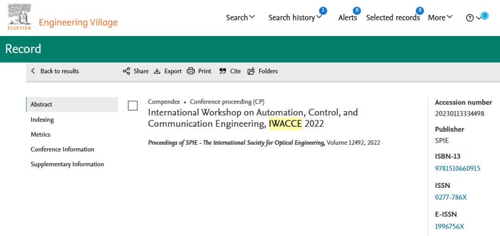Open the help question mark menu
The width and height of the screenshot is (500, 236).
point(469,18)
